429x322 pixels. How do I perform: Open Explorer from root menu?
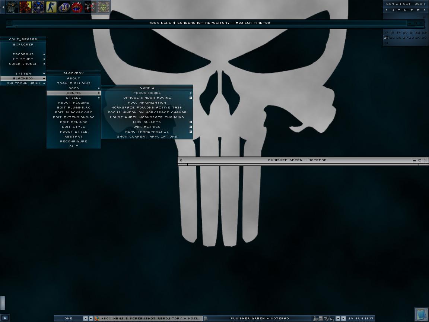23,44
